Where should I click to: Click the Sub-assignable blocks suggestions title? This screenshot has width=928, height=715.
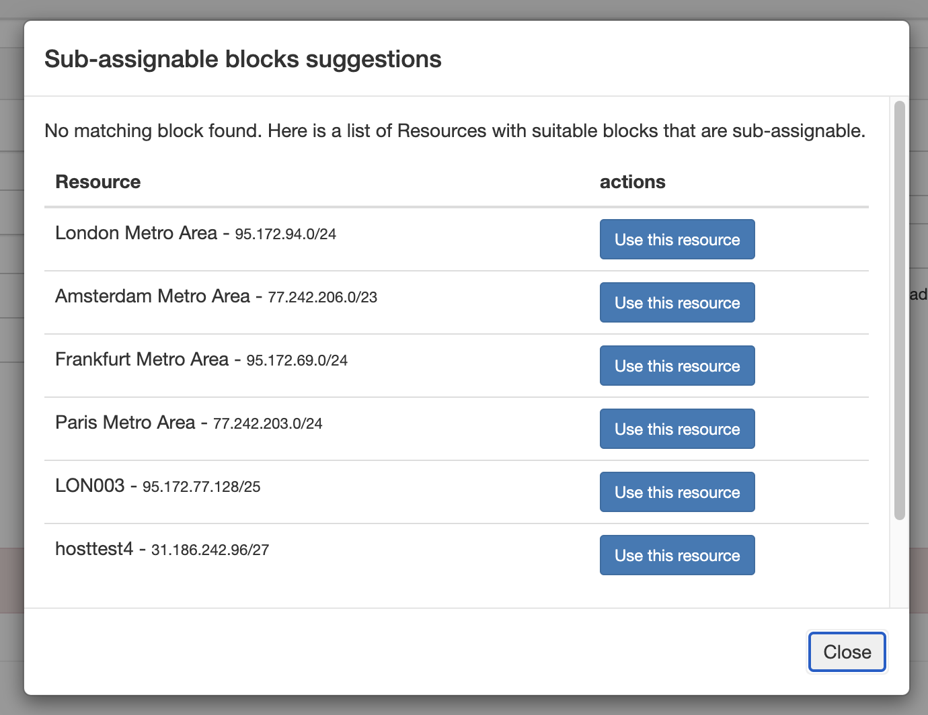pos(243,59)
